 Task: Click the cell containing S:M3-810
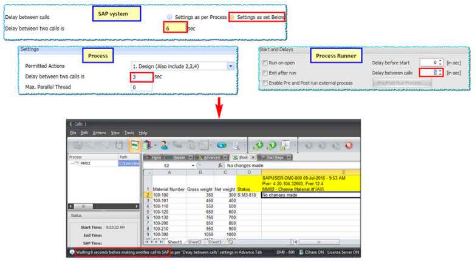tap(248, 195)
